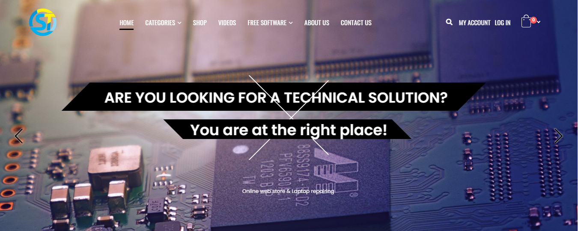This screenshot has width=578, height=231.
Task: Go to previous slide arrow
Action: pos(18,136)
